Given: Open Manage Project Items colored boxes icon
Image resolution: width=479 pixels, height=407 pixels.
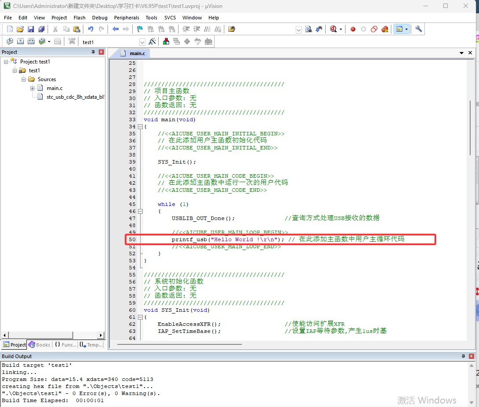Looking at the screenshot, I should click(x=166, y=41).
